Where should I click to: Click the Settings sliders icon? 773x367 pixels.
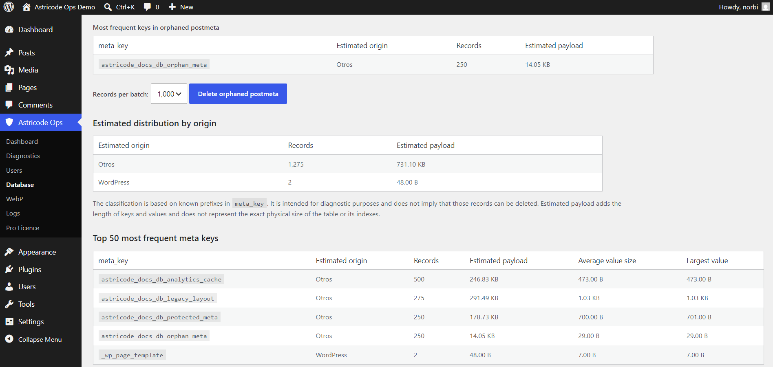coord(9,322)
